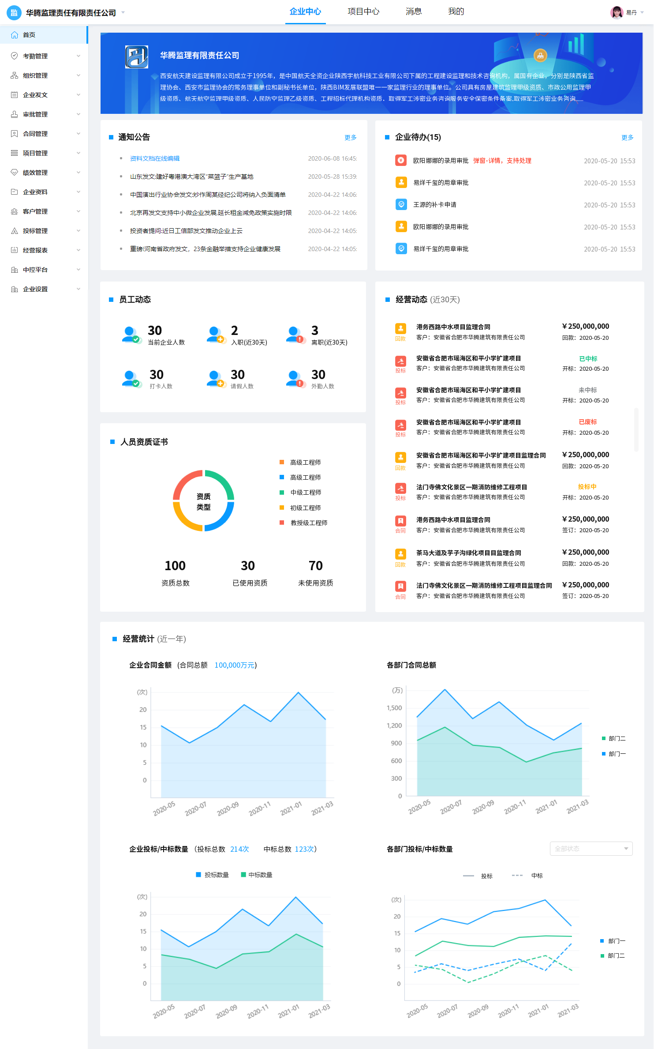
Task: Click the orange 高级工程师 legend swatch
Action: (x=282, y=462)
